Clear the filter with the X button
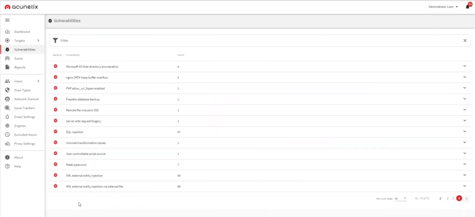 tap(465, 40)
